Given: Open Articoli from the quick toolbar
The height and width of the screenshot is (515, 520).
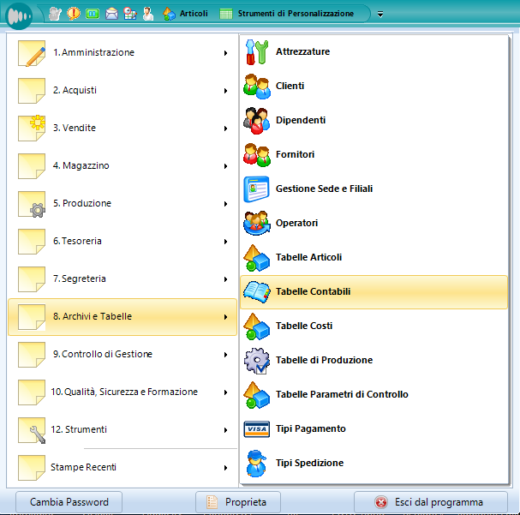Looking at the screenshot, I should tap(185, 14).
